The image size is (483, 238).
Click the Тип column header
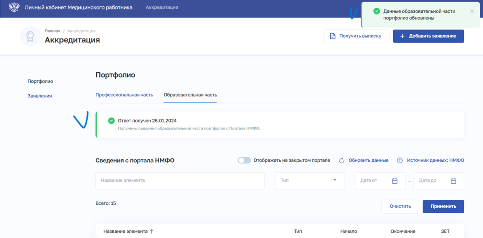298,231
